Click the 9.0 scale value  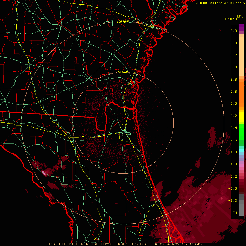point(234,43)
